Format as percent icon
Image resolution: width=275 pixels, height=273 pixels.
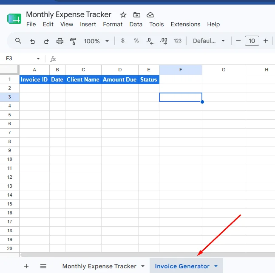coord(136,41)
